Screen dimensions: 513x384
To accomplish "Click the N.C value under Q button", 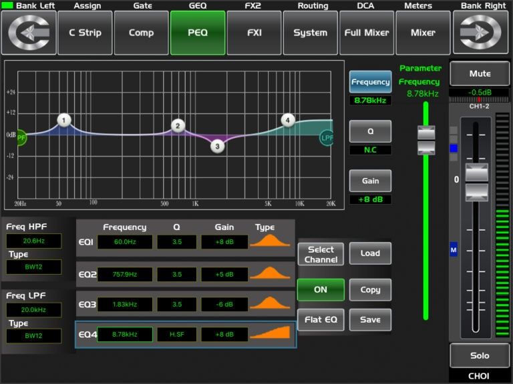I will pyautogui.click(x=370, y=150).
